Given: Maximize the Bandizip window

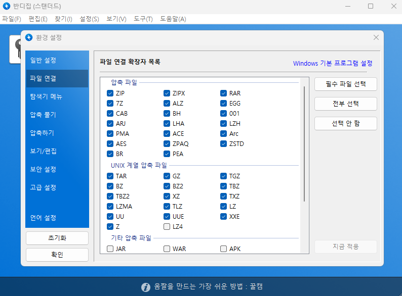Looking at the screenshot, I should click(x=371, y=6).
